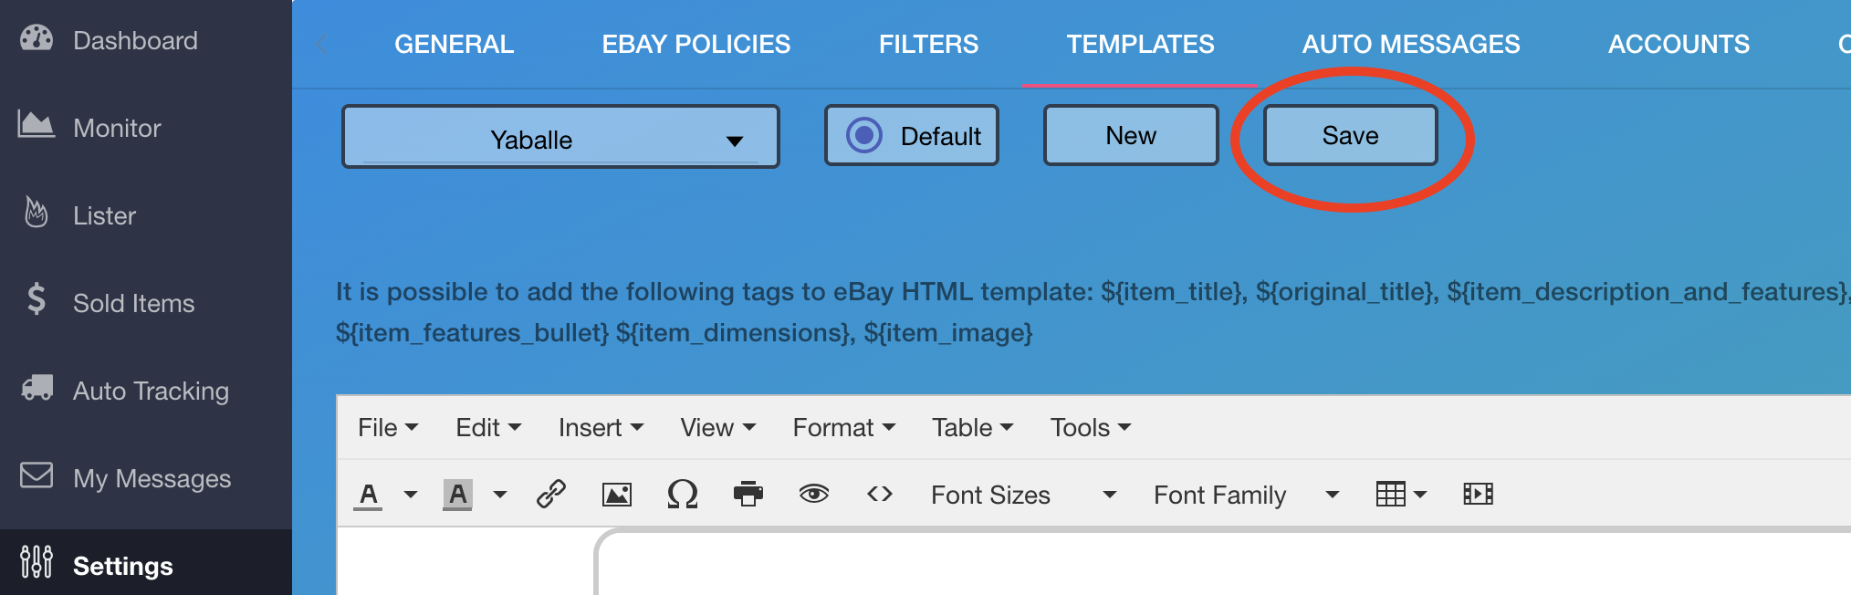
Task: Click the insert table grid icon
Action: pyautogui.click(x=1391, y=494)
